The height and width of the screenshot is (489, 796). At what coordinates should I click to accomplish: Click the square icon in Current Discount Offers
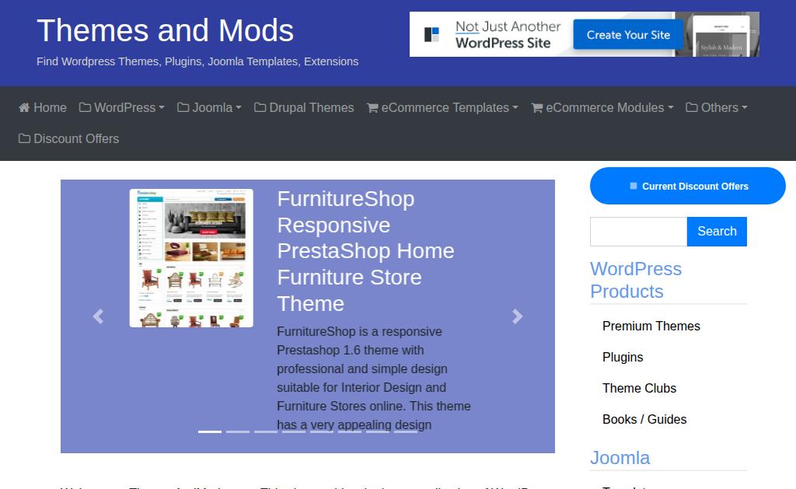(x=633, y=186)
